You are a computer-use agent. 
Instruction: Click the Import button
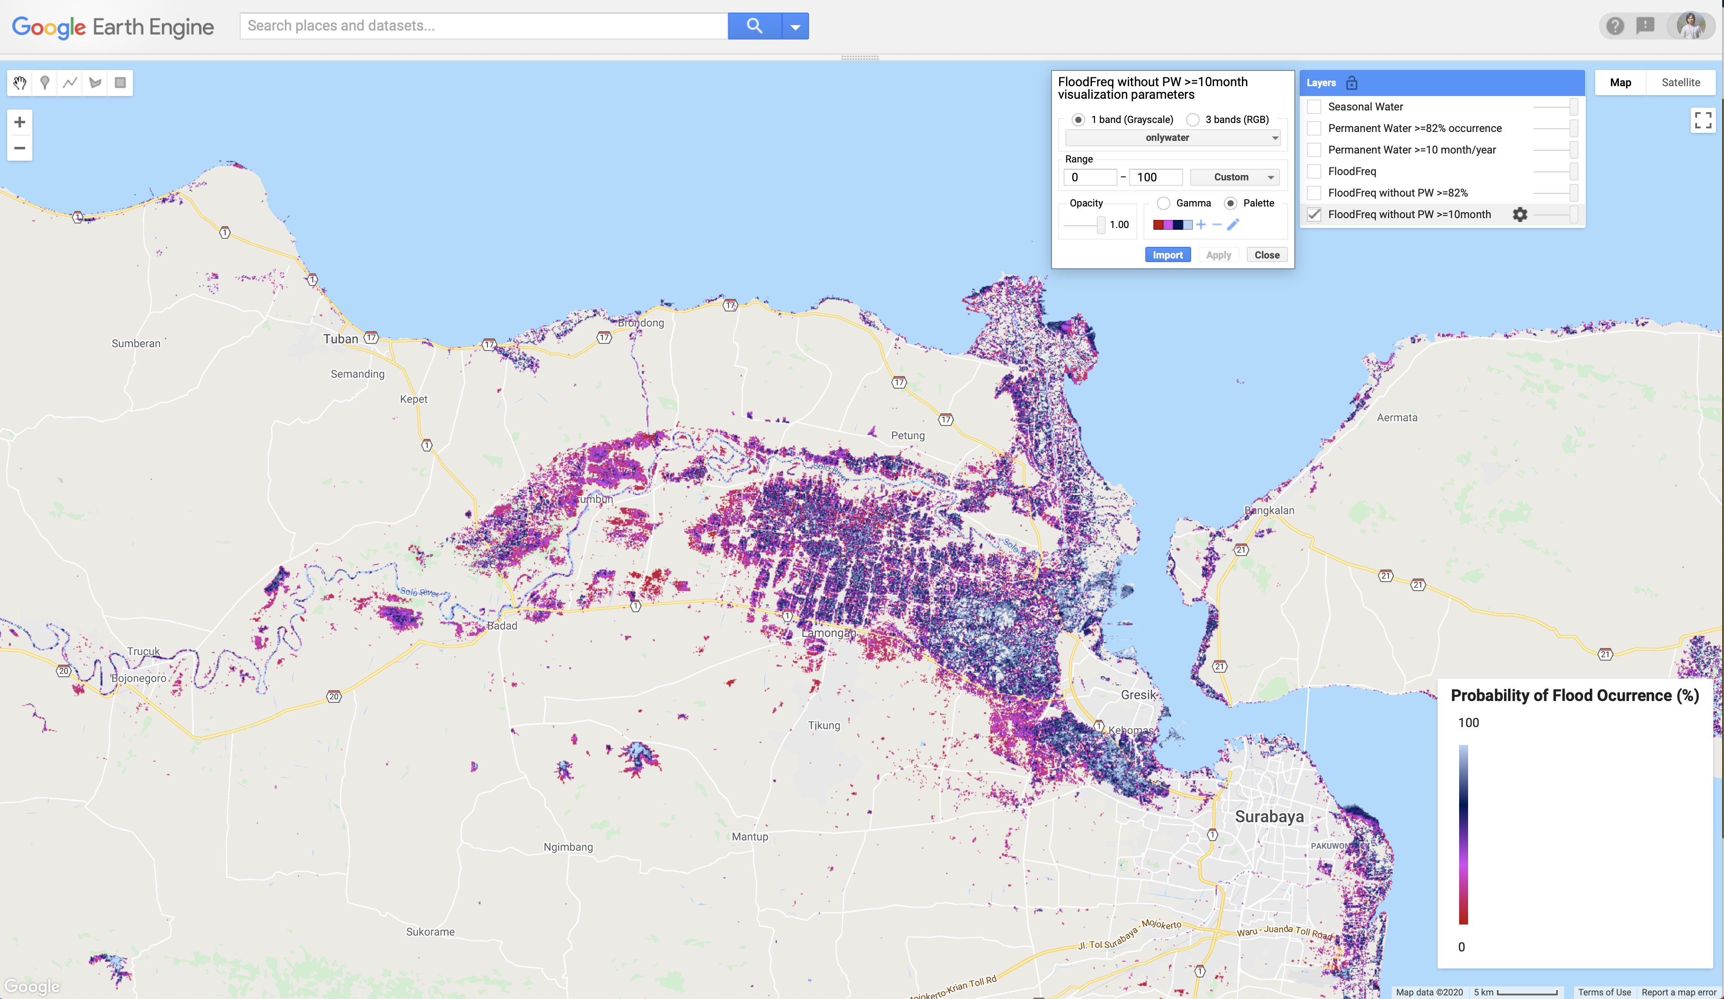point(1167,255)
